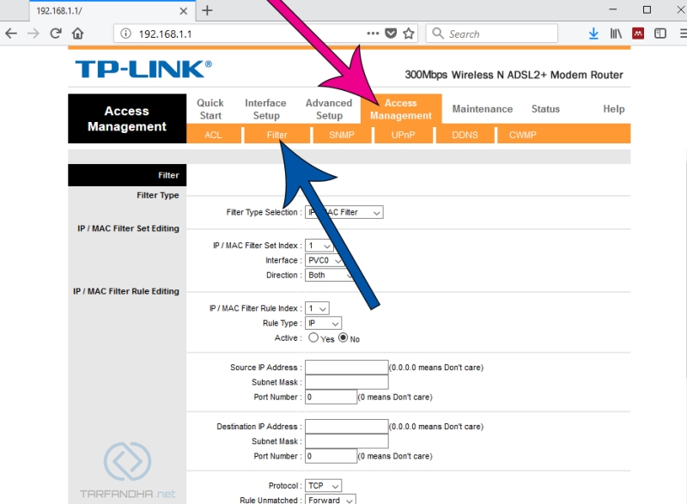687x504 pixels.
Task: Click the browser back arrow
Action: click(11, 33)
